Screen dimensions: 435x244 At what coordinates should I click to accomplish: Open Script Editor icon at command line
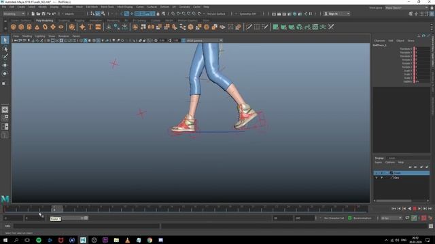tap(431, 226)
